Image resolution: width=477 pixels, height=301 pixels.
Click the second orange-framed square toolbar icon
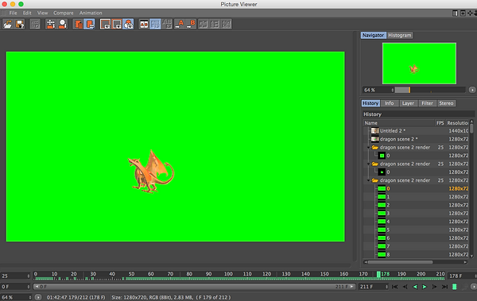pos(117,25)
